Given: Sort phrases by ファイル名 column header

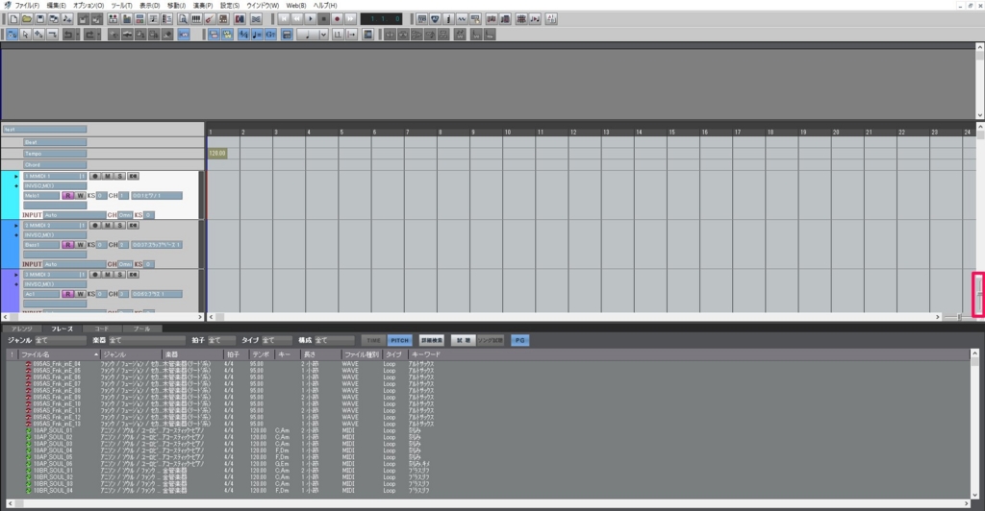Looking at the screenshot, I should (59, 354).
